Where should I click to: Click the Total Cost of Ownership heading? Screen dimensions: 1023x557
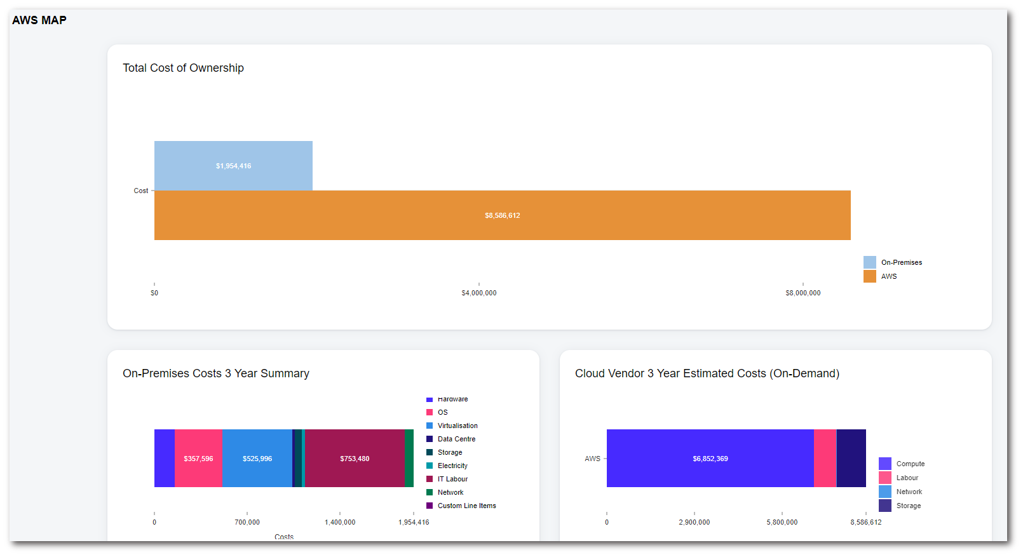point(183,68)
